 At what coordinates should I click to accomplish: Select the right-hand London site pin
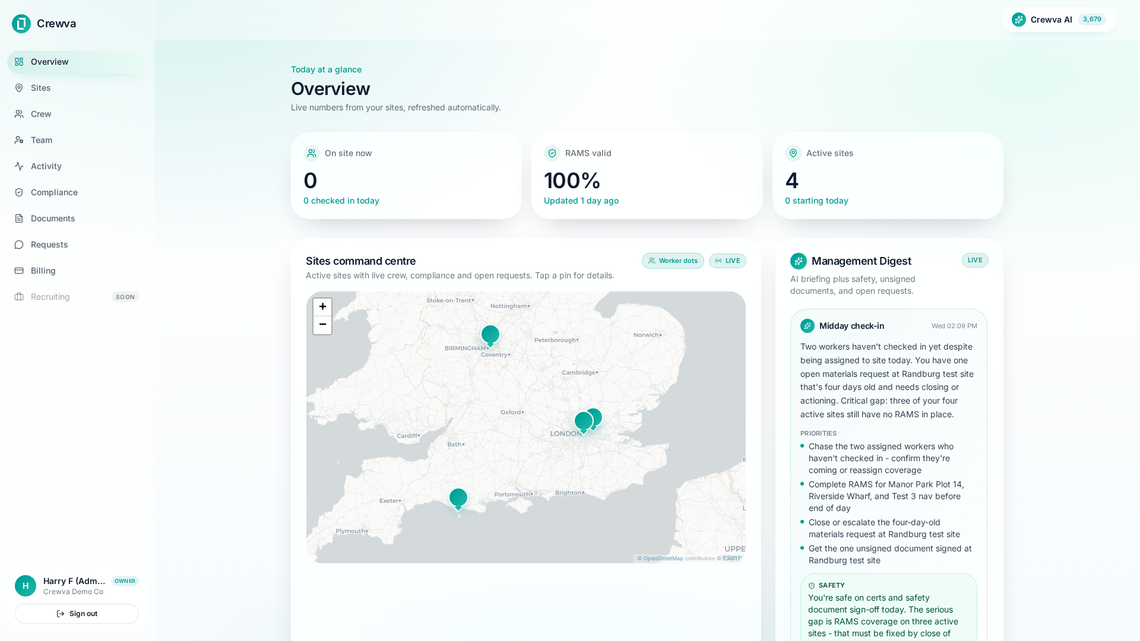(x=596, y=416)
